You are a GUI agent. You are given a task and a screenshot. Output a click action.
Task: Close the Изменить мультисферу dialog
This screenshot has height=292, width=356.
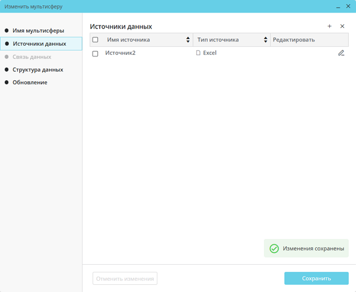348,7
